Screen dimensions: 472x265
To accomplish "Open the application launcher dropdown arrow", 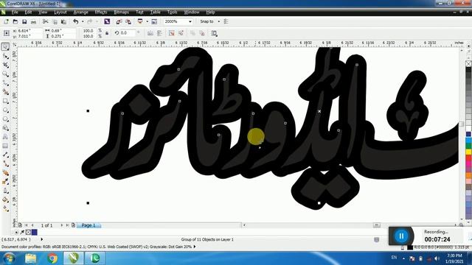I will (147, 21).
